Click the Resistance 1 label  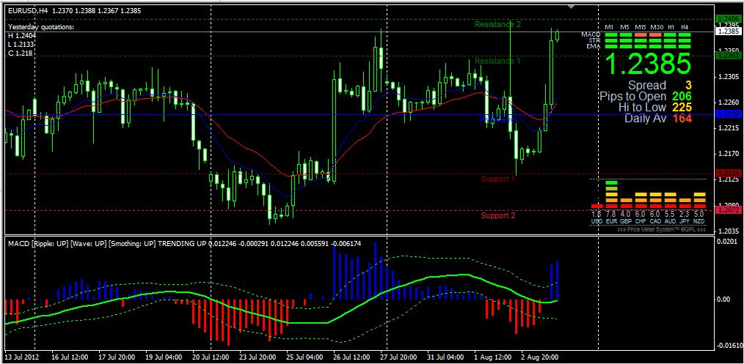point(497,61)
